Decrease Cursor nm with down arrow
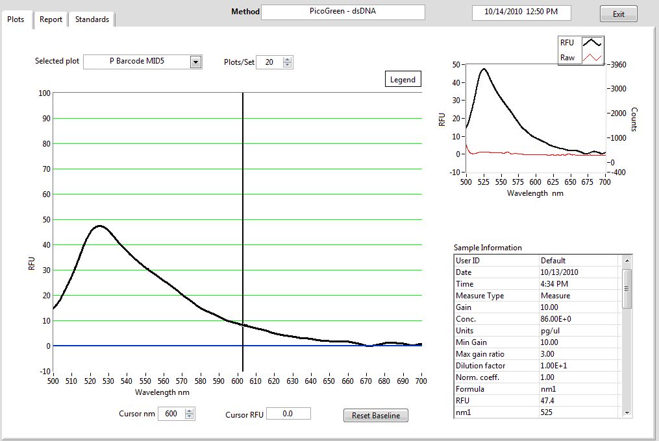Screen dimensions: 659x441 pos(190,416)
